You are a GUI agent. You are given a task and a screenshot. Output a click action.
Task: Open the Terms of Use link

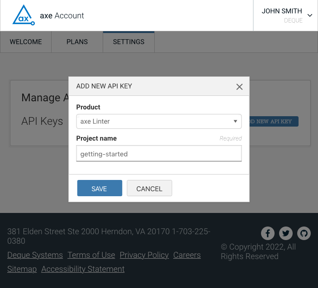pyautogui.click(x=91, y=255)
